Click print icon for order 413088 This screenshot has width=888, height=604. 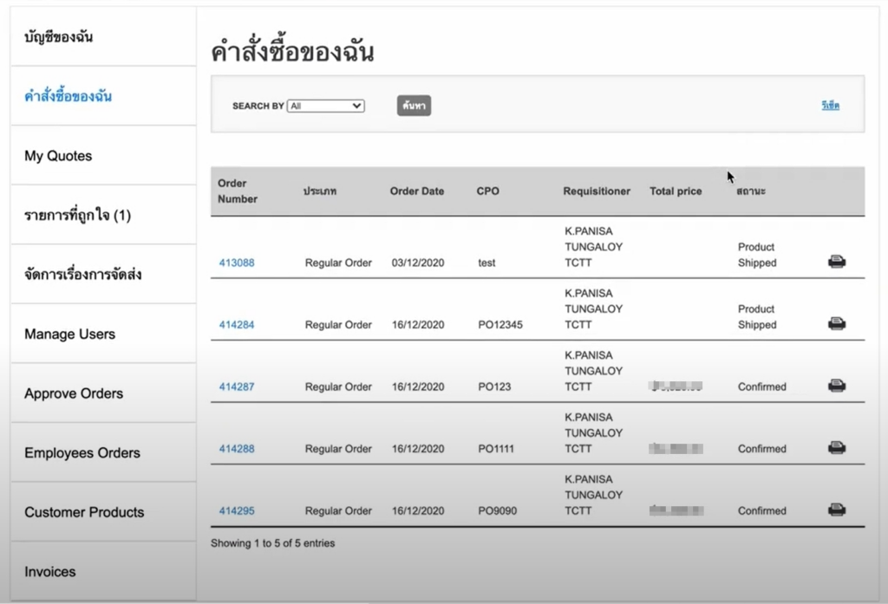pyautogui.click(x=836, y=262)
